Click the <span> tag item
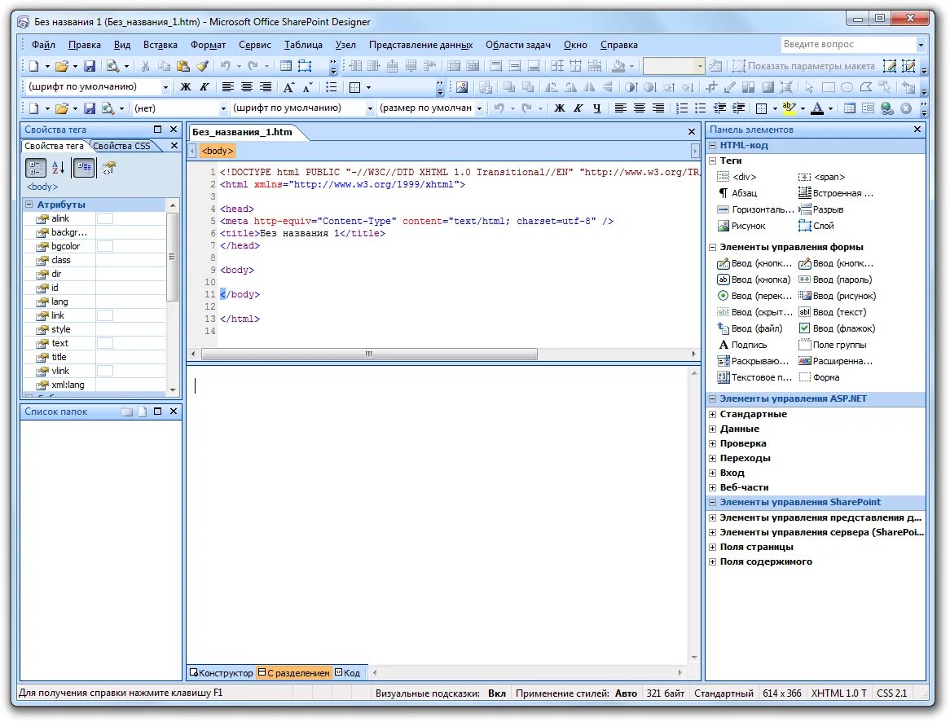The image size is (950, 722). 821,177
